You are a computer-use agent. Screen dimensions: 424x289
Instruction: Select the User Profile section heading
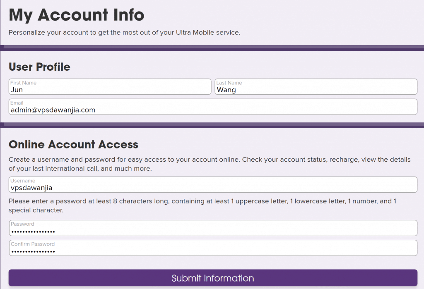pos(39,67)
